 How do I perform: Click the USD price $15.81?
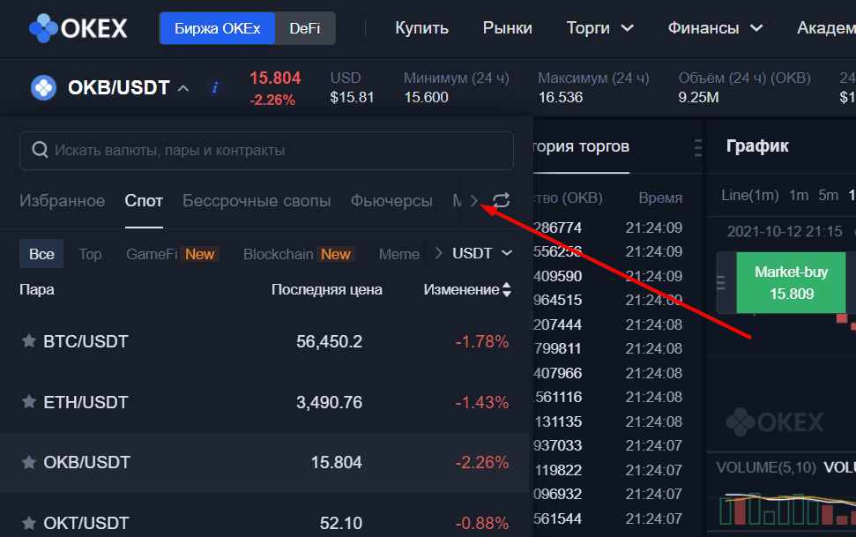[352, 97]
